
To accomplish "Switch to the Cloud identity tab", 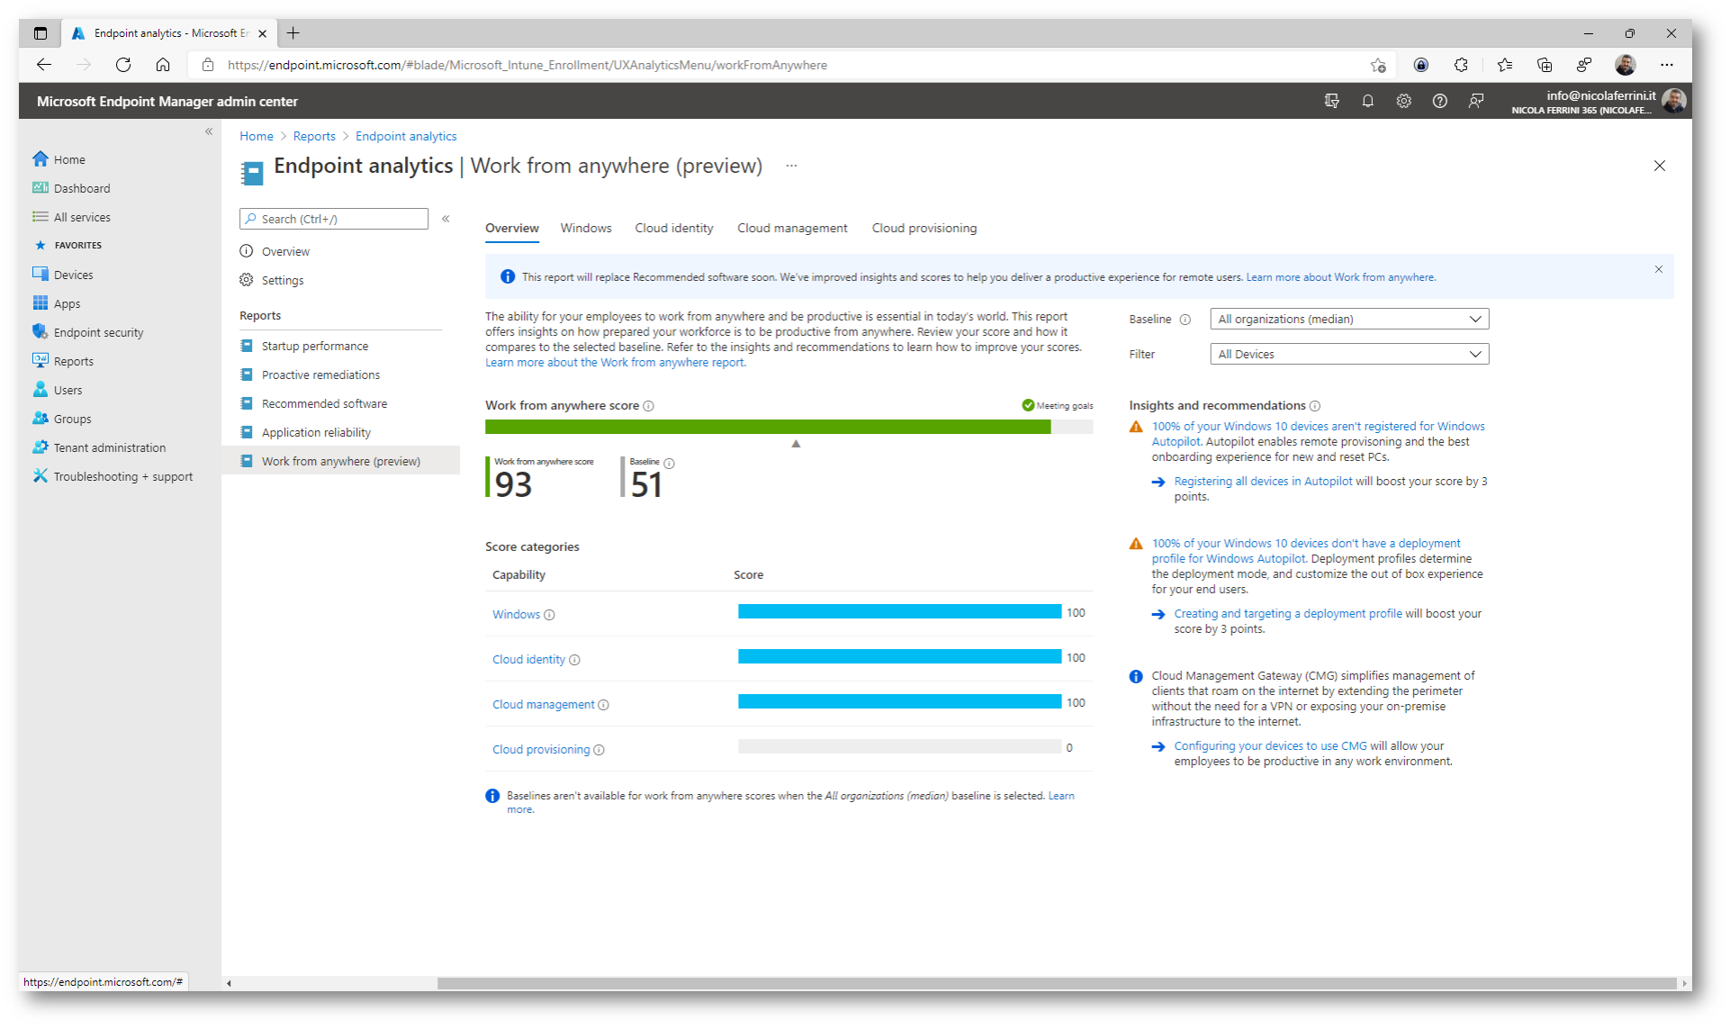I will click(673, 229).
